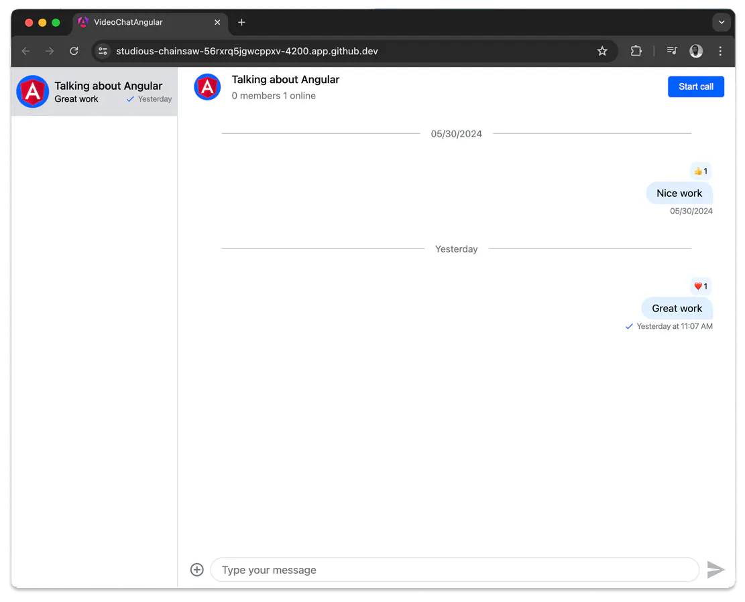Click the send message arrow icon
Image resolution: width=745 pixels, height=602 pixels.
pyautogui.click(x=715, y=570)
